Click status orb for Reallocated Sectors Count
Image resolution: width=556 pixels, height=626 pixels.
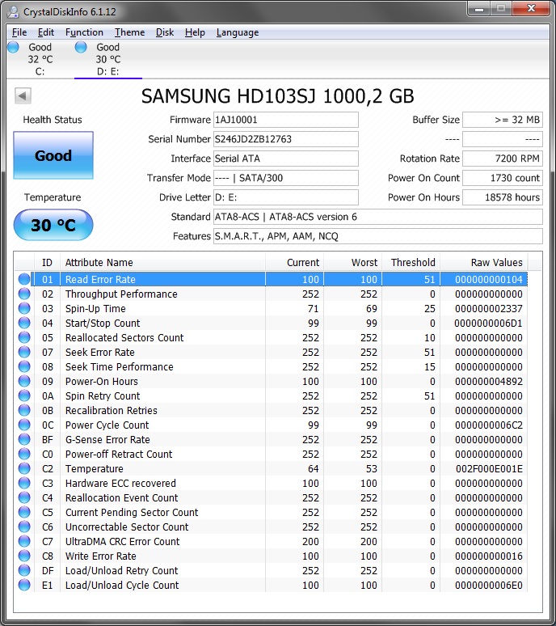click(x=24, y=337)
